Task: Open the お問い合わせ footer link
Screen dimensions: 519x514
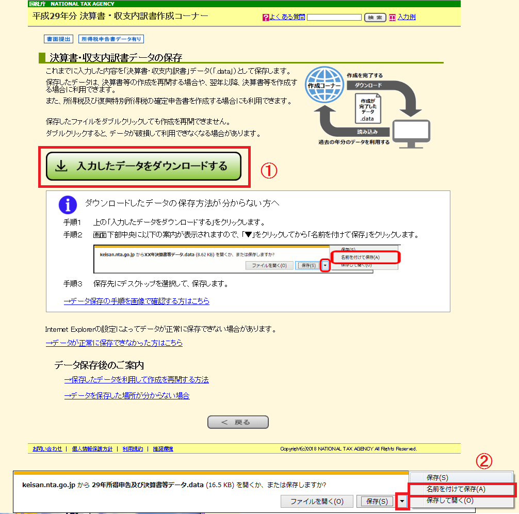Action: pyautogui.click(x=47, y=449)
